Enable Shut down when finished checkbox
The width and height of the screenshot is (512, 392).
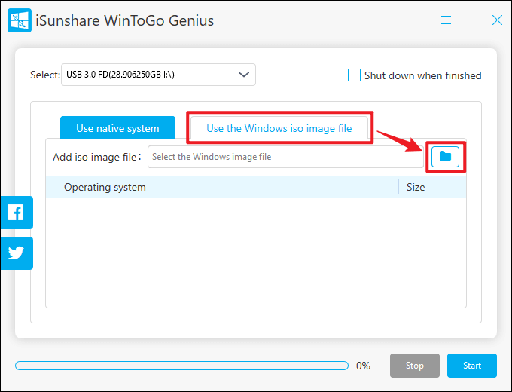click(354, 75)
